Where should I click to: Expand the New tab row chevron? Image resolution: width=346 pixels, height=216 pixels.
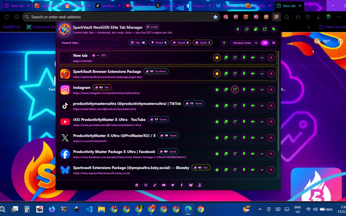click(262, 58)
